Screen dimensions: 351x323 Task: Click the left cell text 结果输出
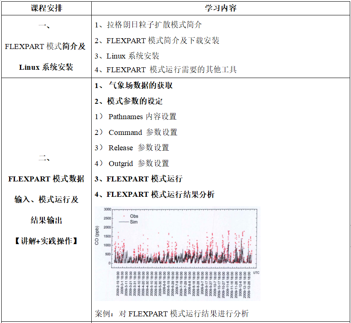point(46,220)
